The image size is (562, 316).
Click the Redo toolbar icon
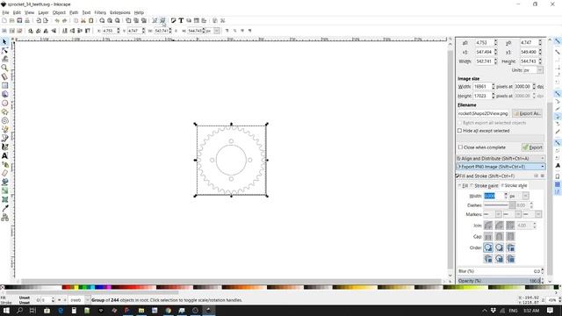(x=64, y=21)
